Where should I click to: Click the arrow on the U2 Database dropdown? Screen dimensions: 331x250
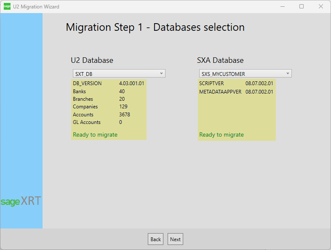pyautogui.click(x=161, y=74)
